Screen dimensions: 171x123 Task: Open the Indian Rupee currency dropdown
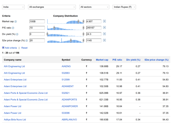tap(124, 7)
